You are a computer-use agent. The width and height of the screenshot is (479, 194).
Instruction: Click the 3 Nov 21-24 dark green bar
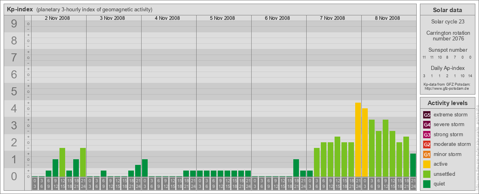[138, 171]
